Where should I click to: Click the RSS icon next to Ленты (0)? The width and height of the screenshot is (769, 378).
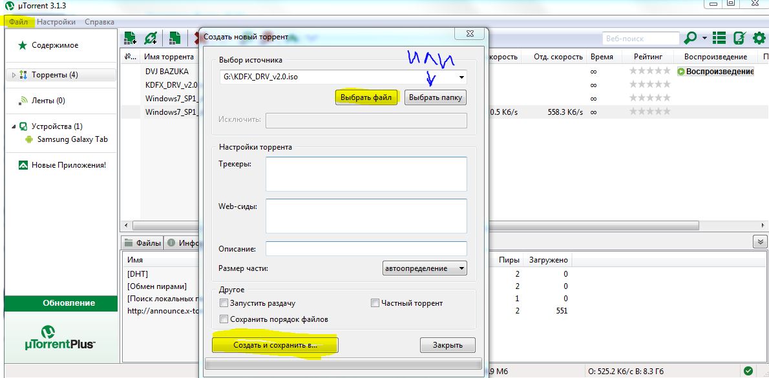[23, 101]
